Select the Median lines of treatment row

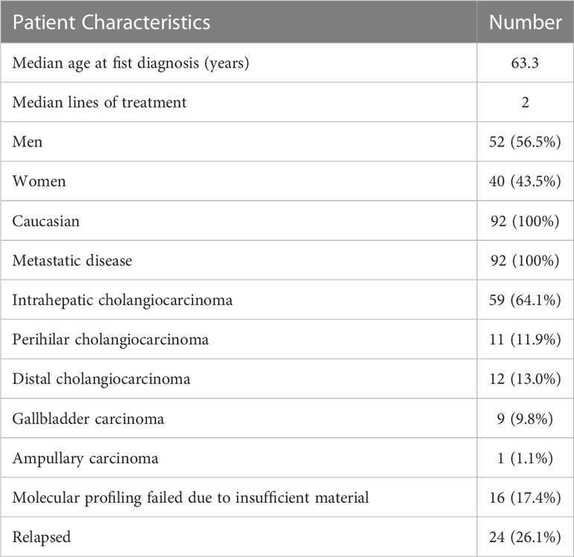[x=287, y=102]
